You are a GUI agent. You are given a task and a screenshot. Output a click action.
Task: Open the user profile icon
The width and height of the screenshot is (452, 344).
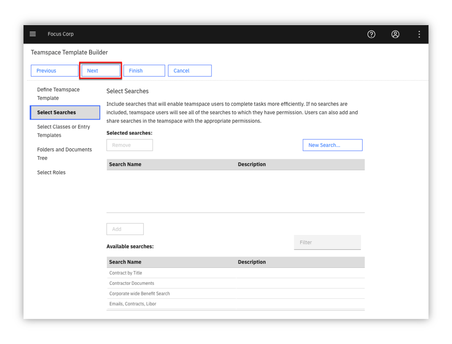click(x=395, y=34)
